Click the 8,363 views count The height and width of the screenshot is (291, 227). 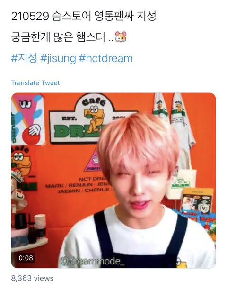tap(32, 278)
